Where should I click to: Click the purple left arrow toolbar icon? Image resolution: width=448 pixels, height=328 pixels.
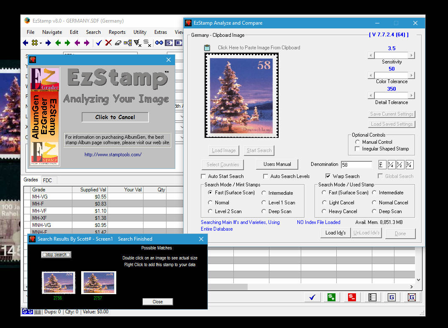tap(77, 43)
